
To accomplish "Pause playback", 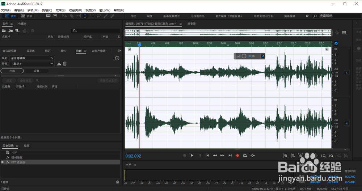I will point(200,156).
